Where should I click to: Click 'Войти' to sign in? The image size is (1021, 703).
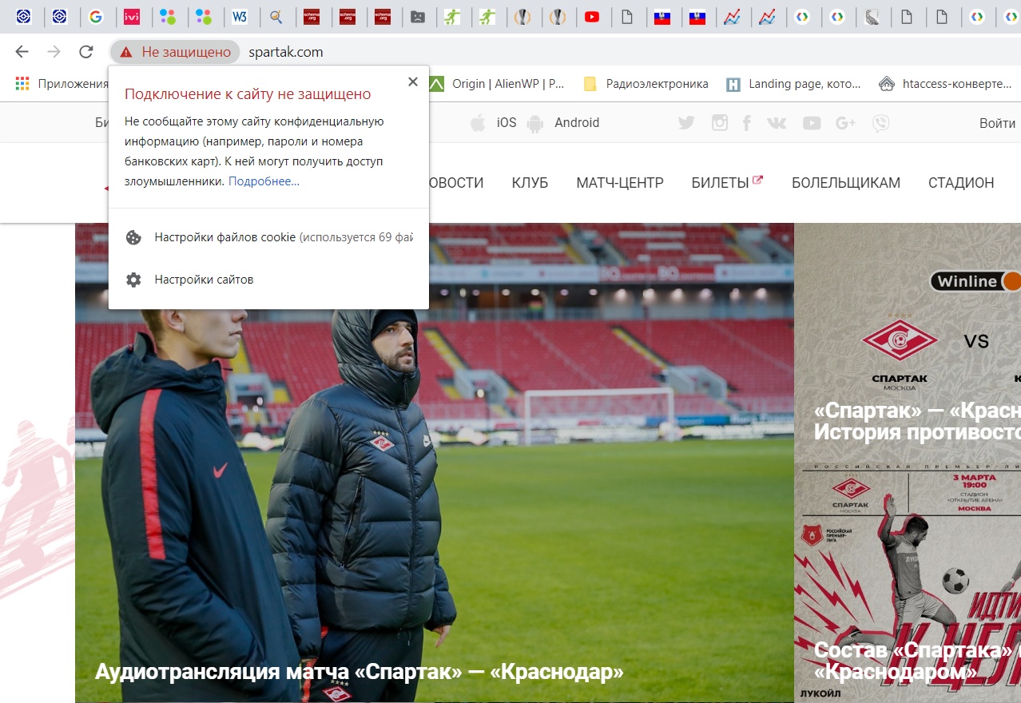[997, 123]
